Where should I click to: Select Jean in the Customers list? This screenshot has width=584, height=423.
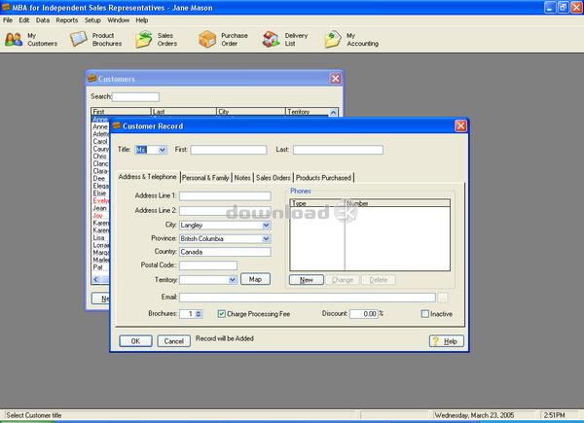tap(100, 208)
